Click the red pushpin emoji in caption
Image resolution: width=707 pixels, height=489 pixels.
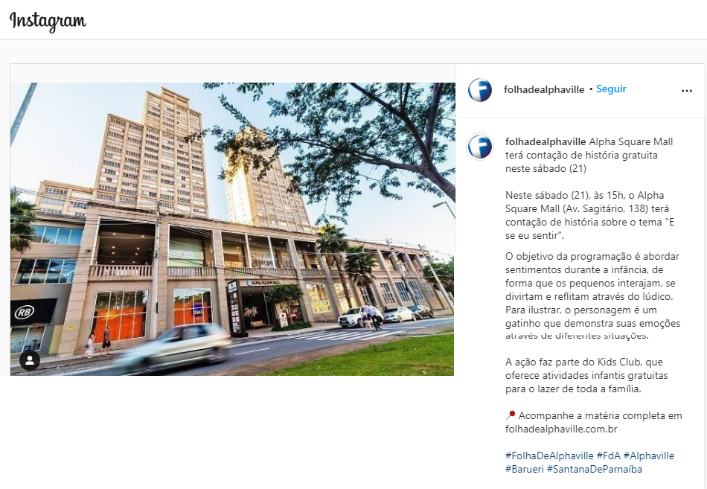coord(511,415)
